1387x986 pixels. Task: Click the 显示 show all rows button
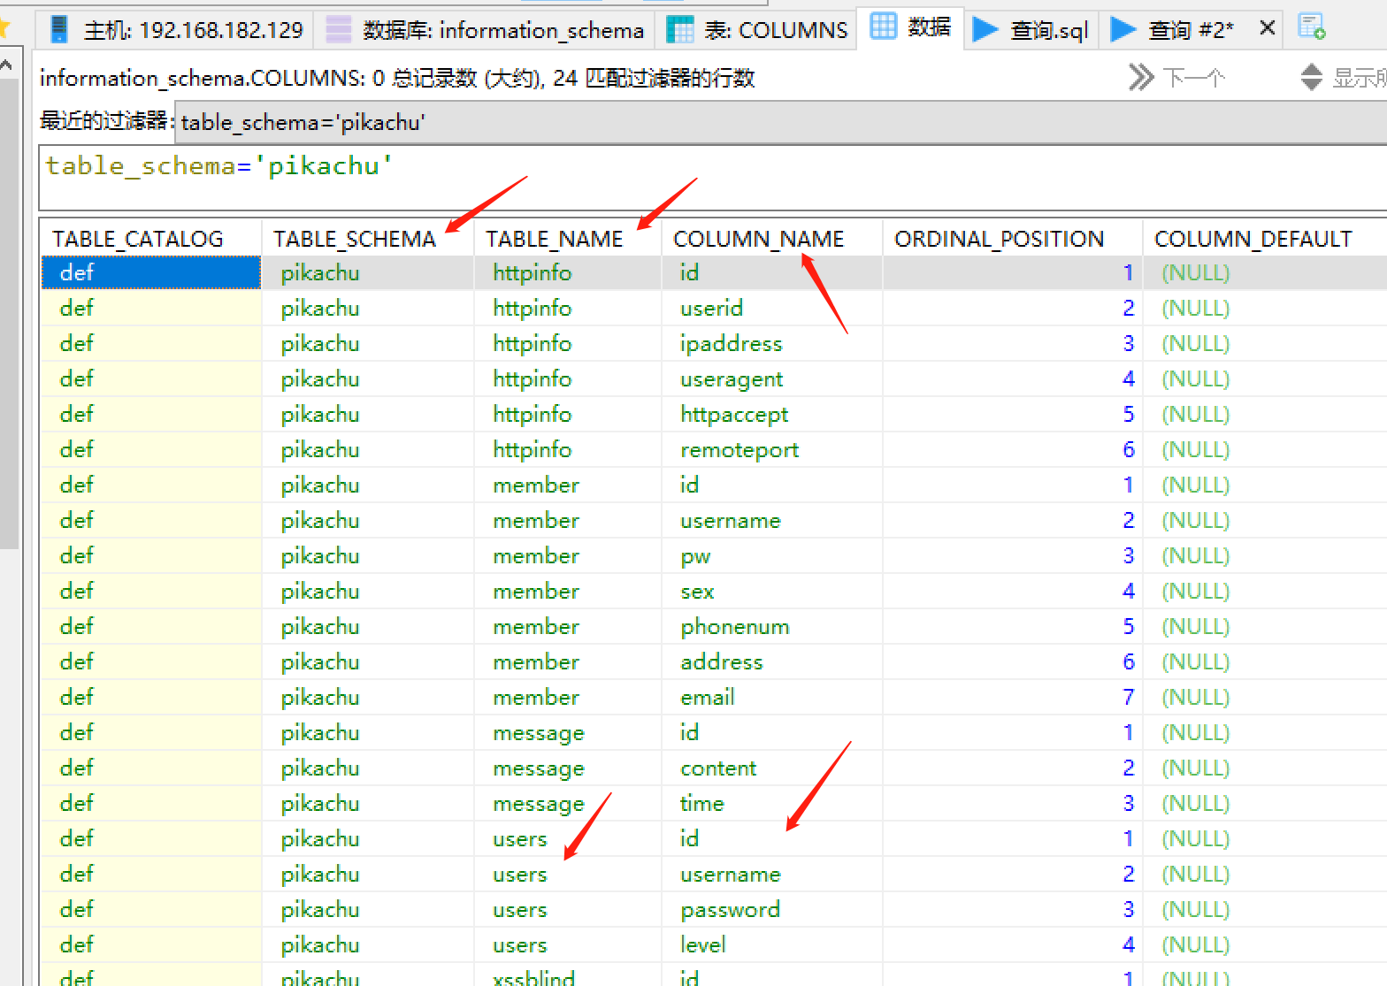(1343, 78)
